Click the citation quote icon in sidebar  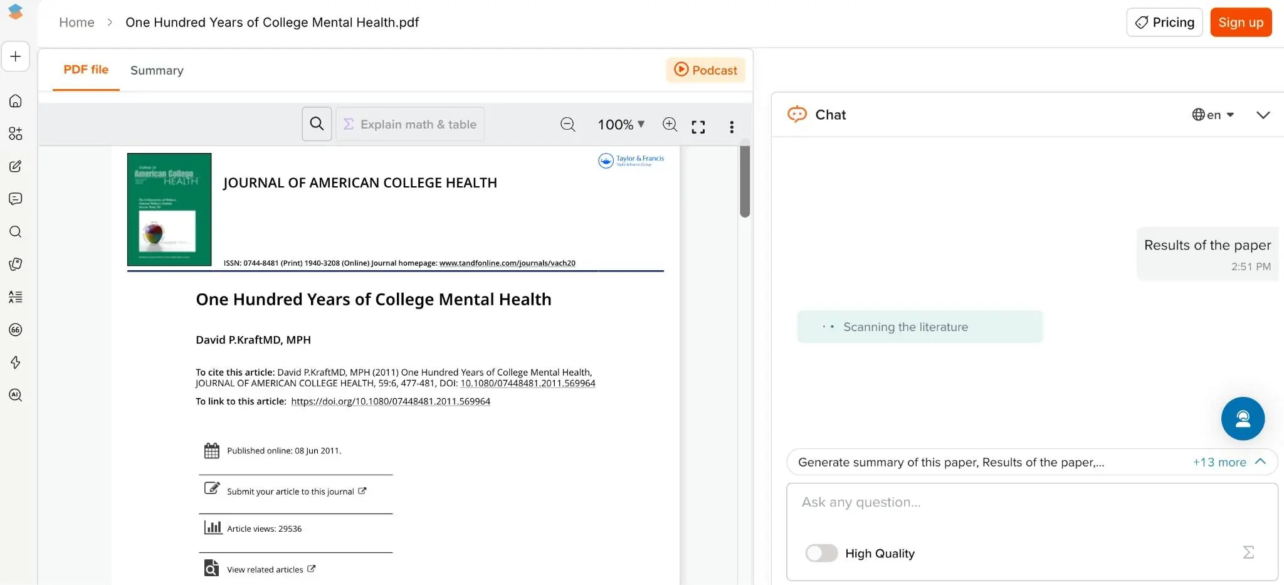click(16, 330)
